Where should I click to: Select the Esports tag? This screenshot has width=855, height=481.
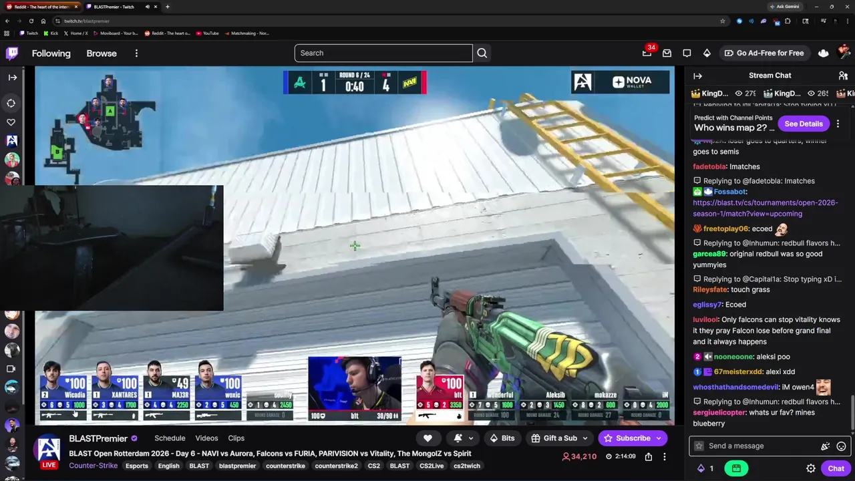137,466
